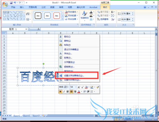Click the red font color A in mini toolbar
Viewport: 159px width, 122px height.
79,91
